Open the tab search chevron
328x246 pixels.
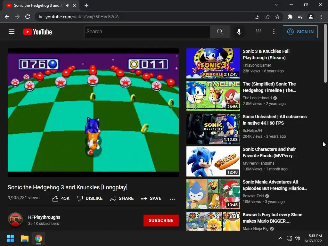276,4
